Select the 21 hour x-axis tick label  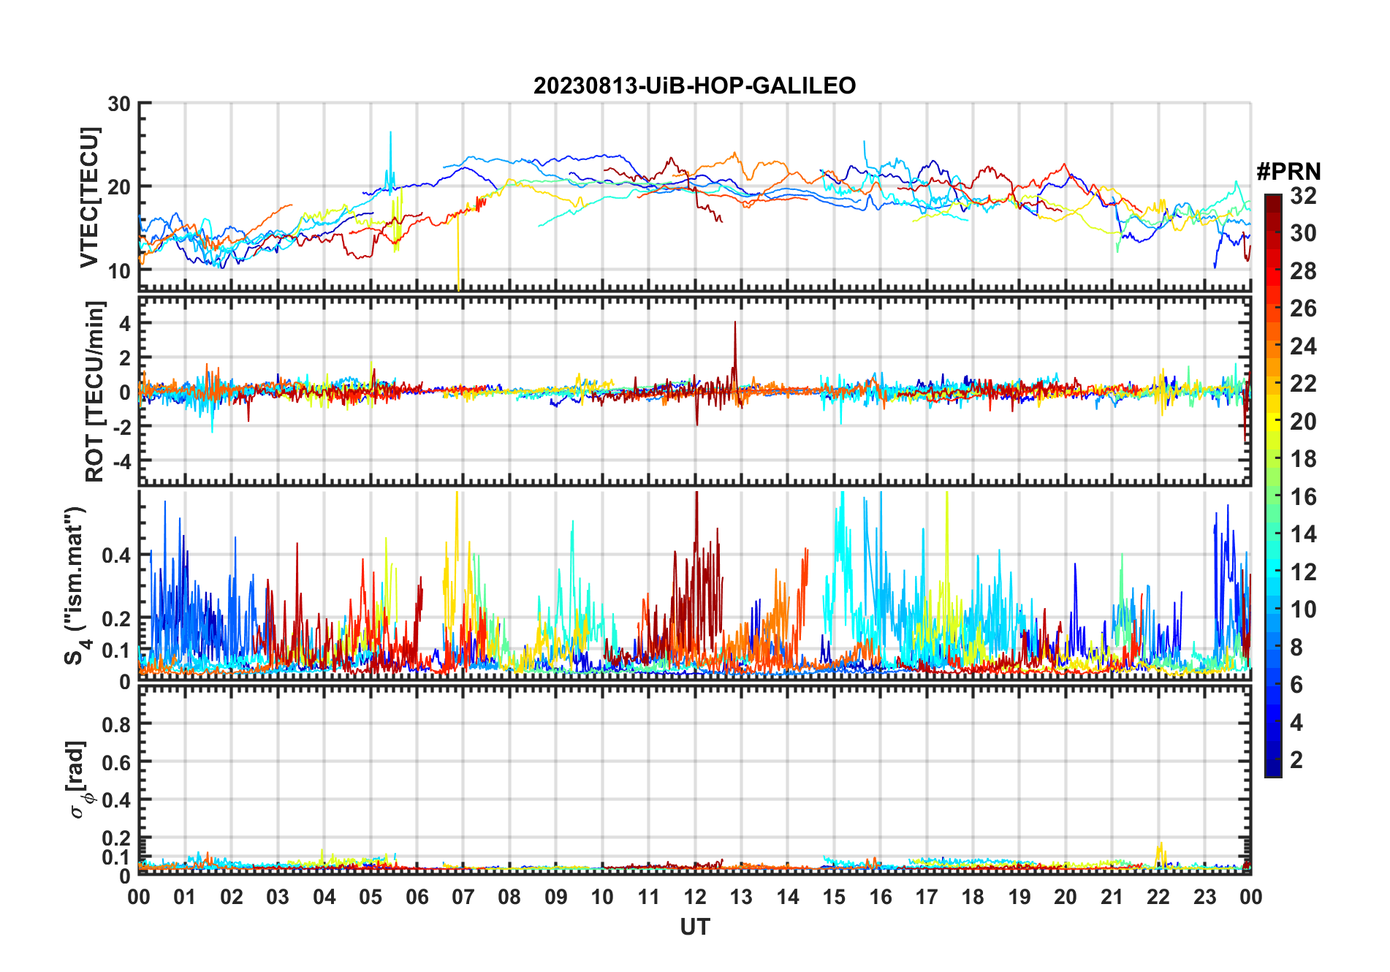coord(1112,897)
